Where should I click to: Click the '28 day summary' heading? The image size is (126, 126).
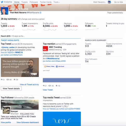pos(9,19)
